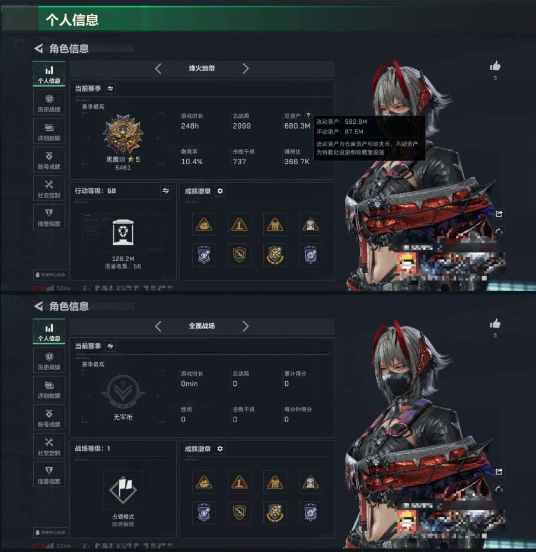This screenshot has height=552, width=536.
Task: Like the profile with upper thumbs-up icon
Action: (x=495, y=66)
